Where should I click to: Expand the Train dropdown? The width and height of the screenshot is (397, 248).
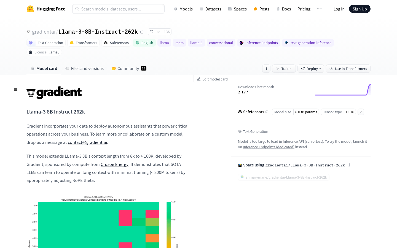point(284,69)
